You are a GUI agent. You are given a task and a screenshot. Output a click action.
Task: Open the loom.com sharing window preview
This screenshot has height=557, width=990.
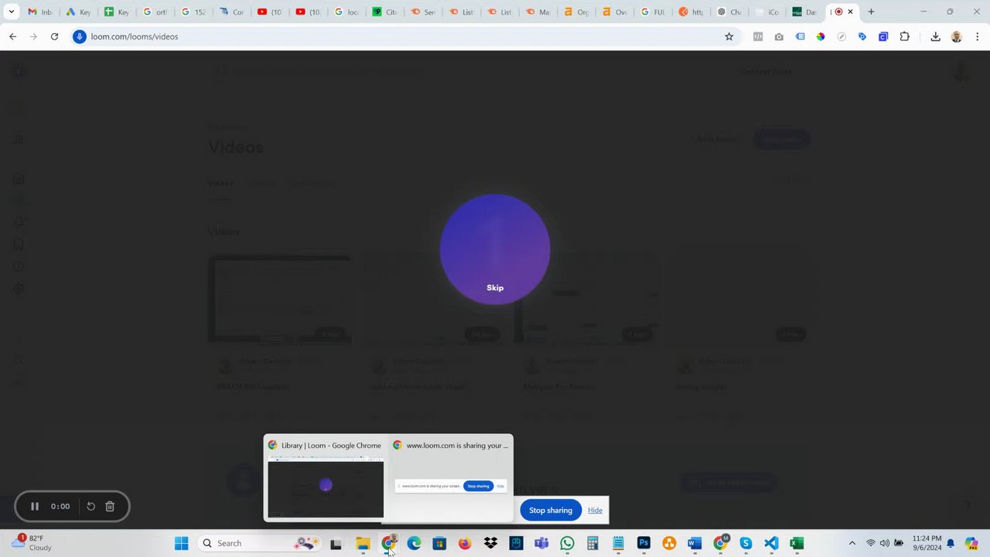tap(452, 479)
